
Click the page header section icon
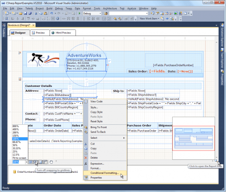click(20, 53)
